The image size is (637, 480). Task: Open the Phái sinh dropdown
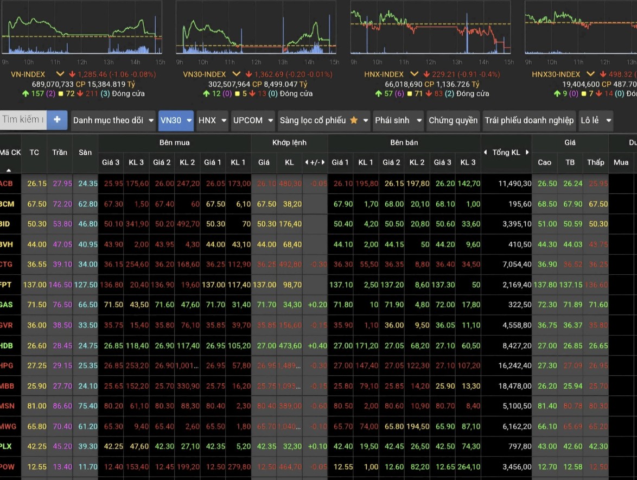click(398, 120)
